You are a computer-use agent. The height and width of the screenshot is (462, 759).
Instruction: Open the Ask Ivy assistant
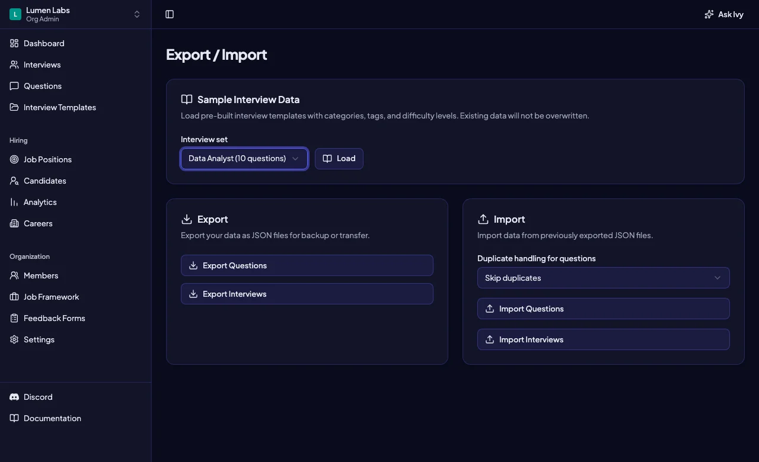pyautogui.click(x=724, y=14)
